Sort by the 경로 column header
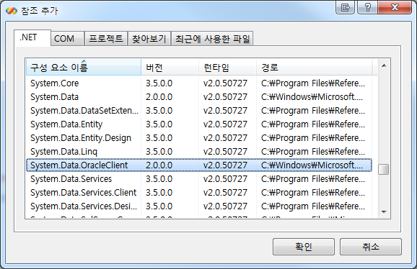 click(x=314, y=68)
